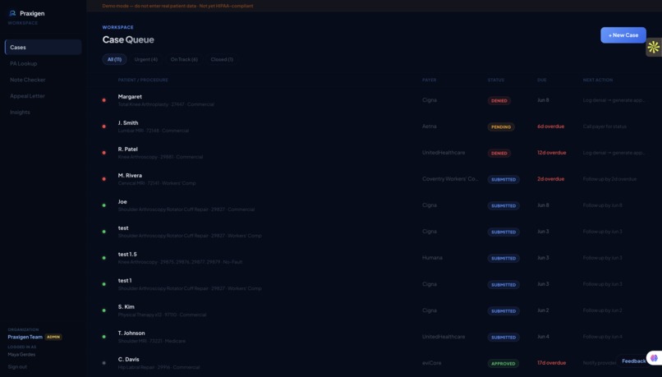Show Closed (1) cases
The image size is (662, 377).
coord(222,59)
